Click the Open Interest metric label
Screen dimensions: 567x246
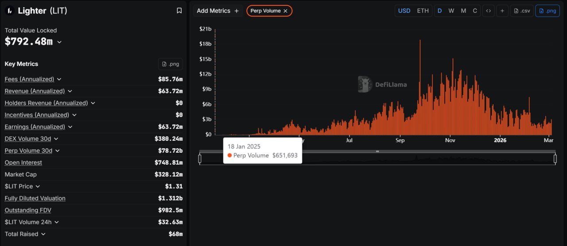pyautogui.click(x=23, y=163)
